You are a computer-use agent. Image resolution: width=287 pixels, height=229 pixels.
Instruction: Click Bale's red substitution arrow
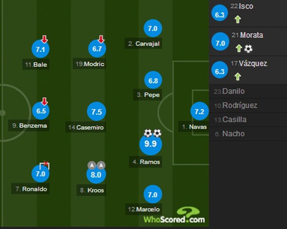[44, 39]
